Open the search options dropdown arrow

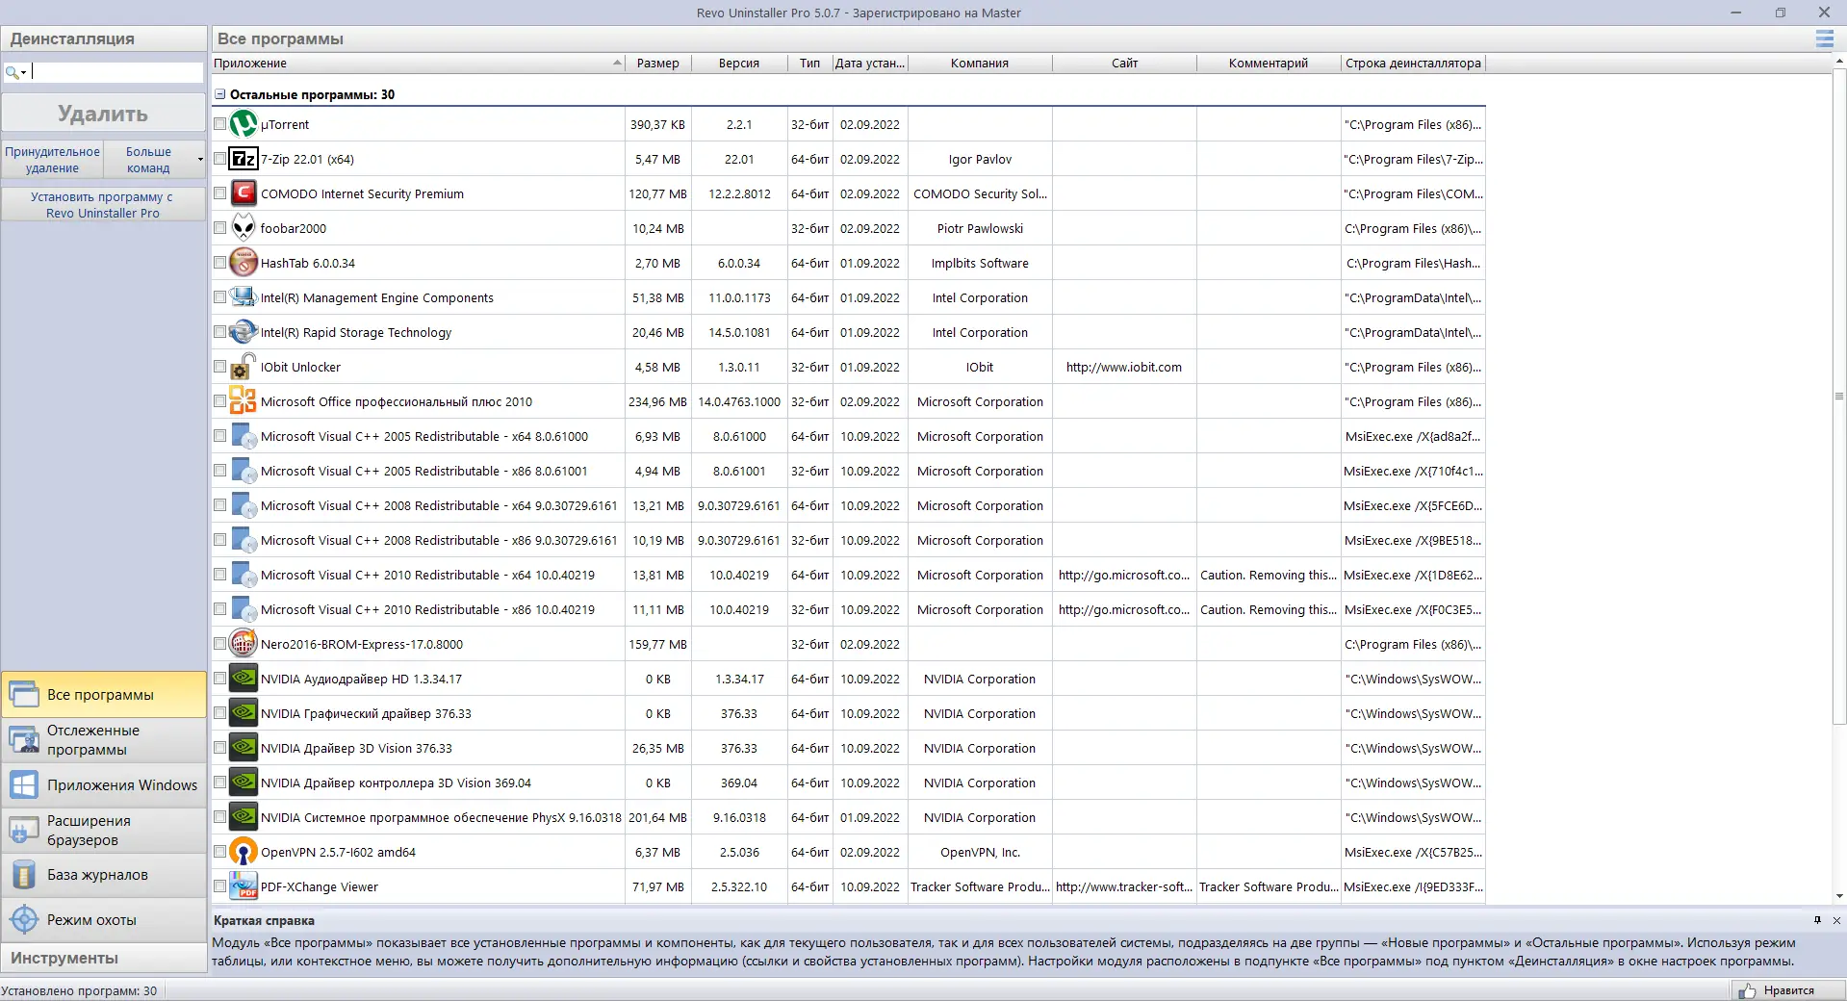pos(23,72)
